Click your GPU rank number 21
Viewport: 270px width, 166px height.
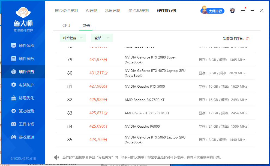click(248, 38)
